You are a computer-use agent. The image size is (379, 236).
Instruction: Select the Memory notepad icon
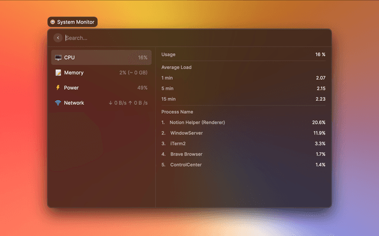coord(58,73)
